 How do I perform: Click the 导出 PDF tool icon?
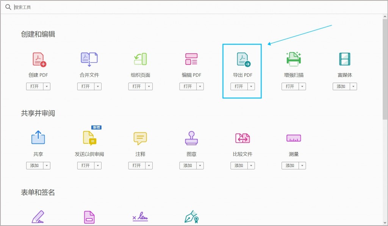click(x=244, y=60)
